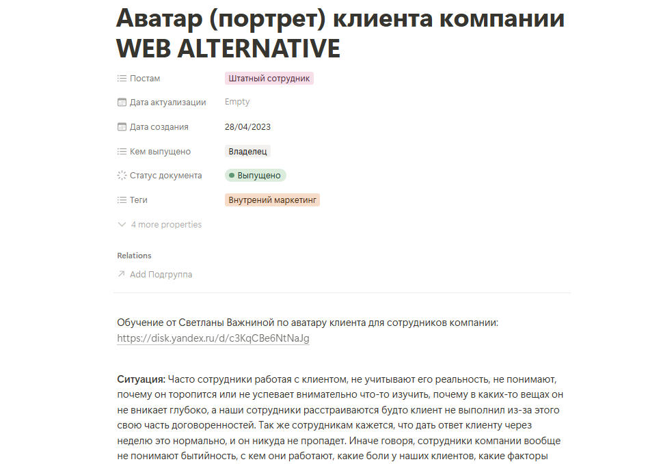Screen dimensions: 648x464
Task: Click title line WEB ALTERNATIVE
Action: (228, 49)
